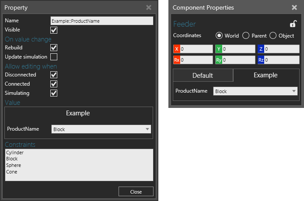This screenshot has width=304, height=201.
Task: Toggle the Visible checkbox
Action: (x=54, y=30)
